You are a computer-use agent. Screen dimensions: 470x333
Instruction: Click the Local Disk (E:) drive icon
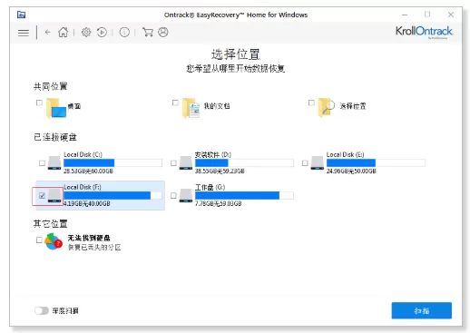(318, 162)
